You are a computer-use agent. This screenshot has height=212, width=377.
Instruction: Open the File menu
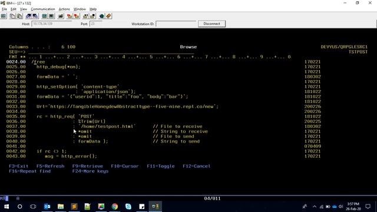click(4, 9)
